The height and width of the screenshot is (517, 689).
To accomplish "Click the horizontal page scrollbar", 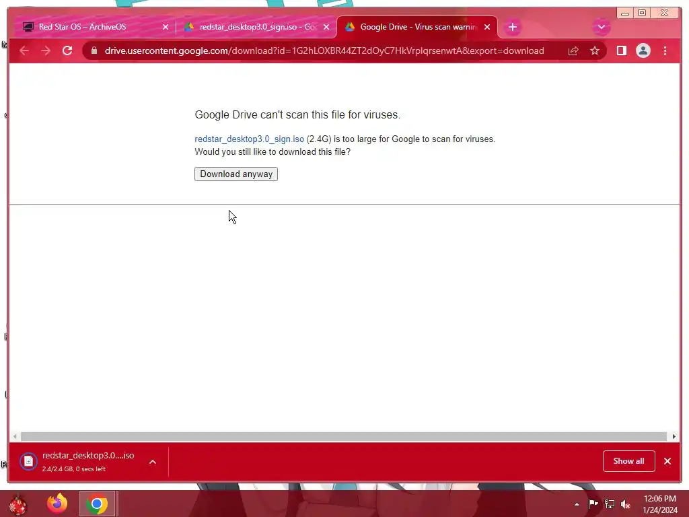I will tap(344, 436).
